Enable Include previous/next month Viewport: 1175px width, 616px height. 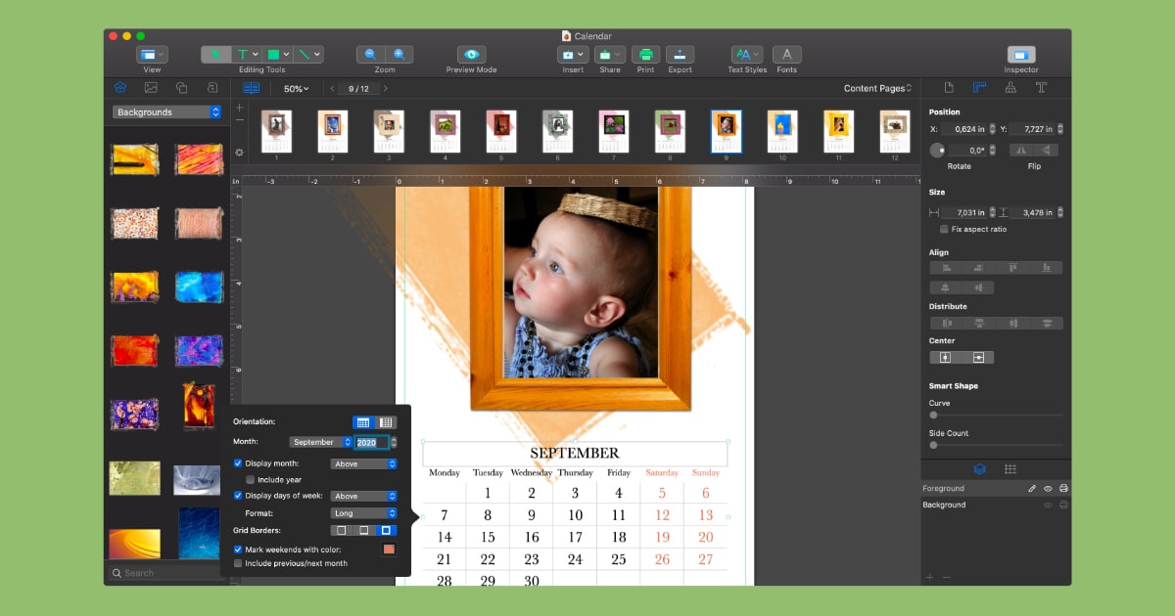[x=238, y=563]
